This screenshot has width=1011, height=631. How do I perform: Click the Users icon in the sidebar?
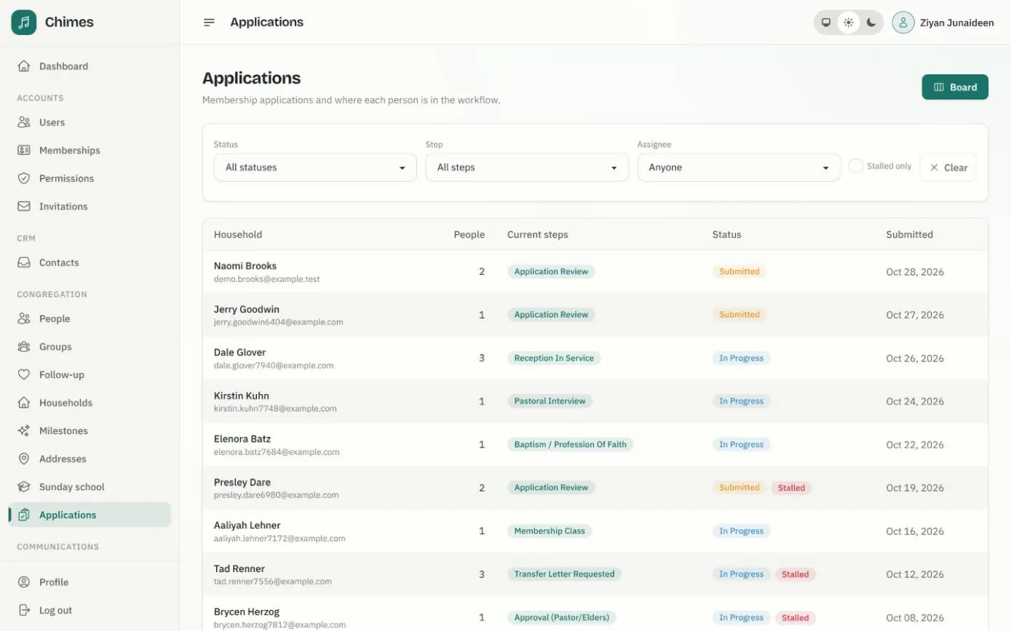pos(24,122)
